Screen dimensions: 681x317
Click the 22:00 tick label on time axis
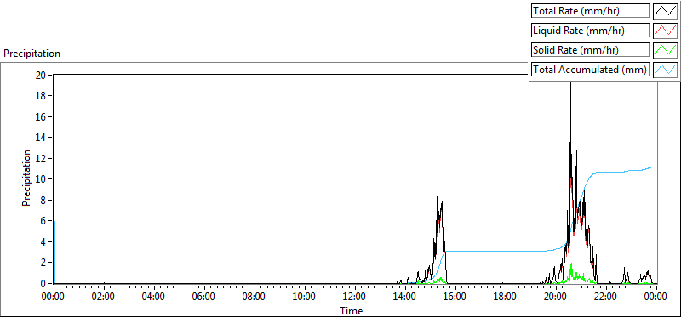coord(605,297)
